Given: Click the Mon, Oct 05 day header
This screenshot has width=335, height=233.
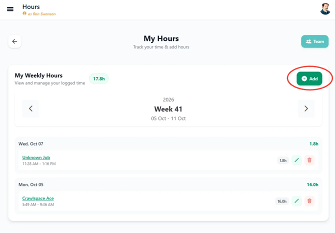Looking at the screenshot, I should 31,184.
